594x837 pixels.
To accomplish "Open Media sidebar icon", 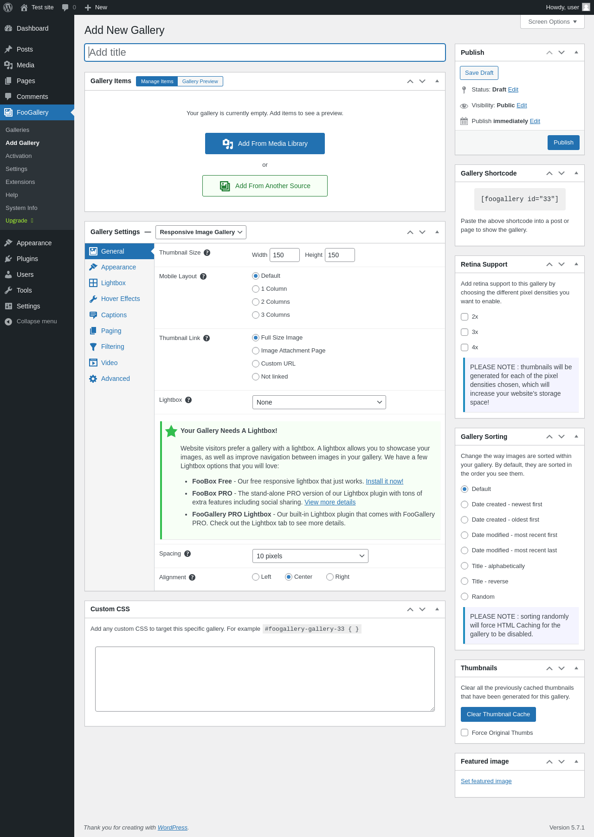I will 8,65.
